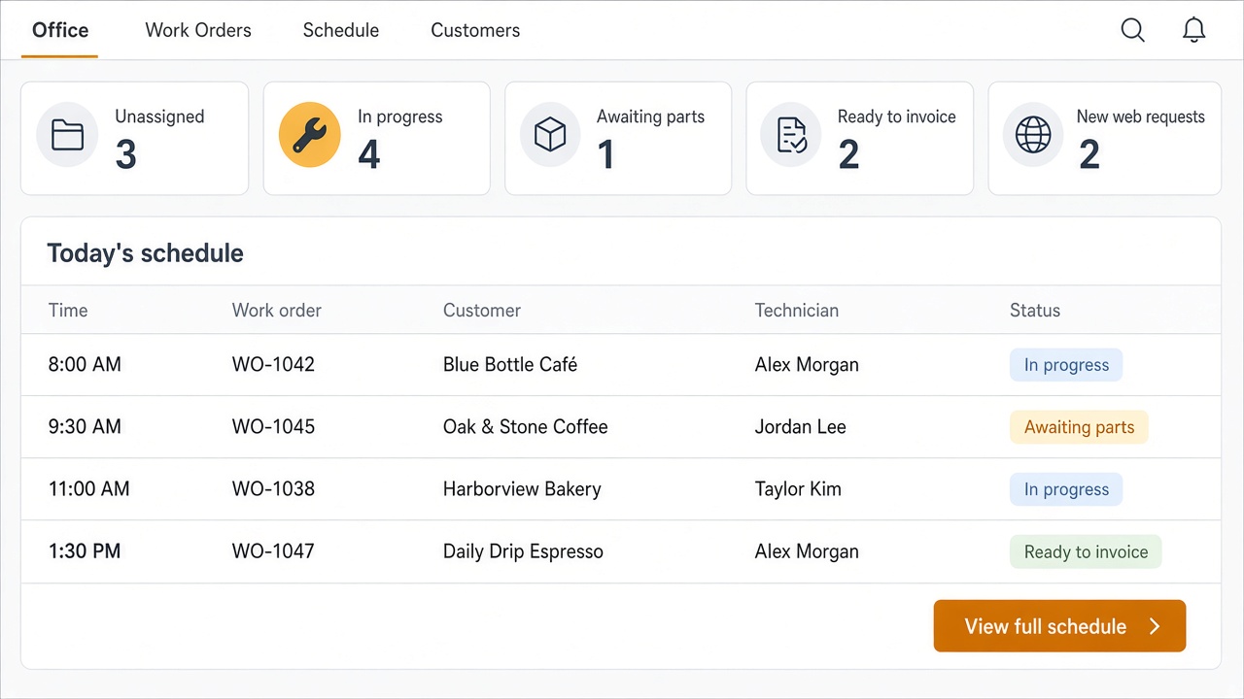This screenshot has height=699, width=1244.
Task: Click technician Jordan Lee
Action: (x=800, y=427)
